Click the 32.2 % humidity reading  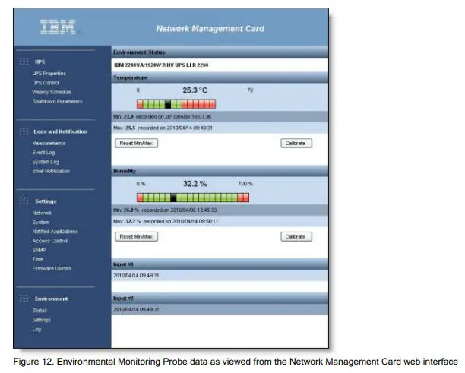pos(195,184)
